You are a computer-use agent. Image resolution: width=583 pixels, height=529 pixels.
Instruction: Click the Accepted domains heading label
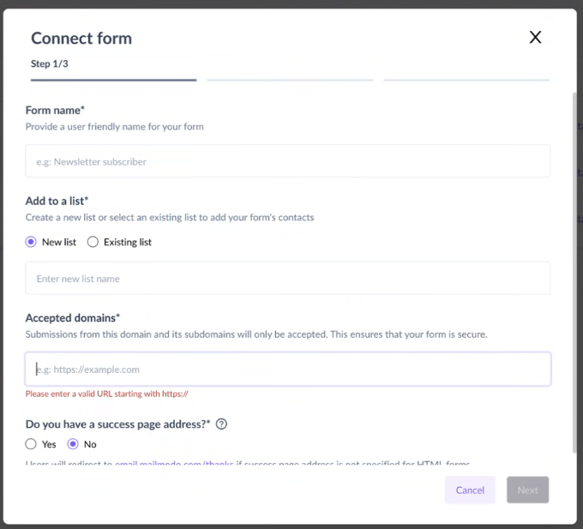click(73, 318)
